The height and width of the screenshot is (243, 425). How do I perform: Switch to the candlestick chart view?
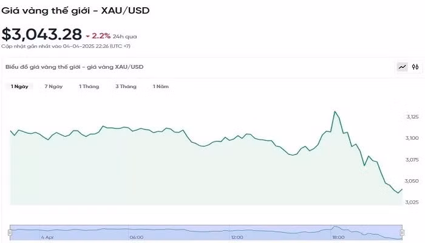[x=415, y=67]
